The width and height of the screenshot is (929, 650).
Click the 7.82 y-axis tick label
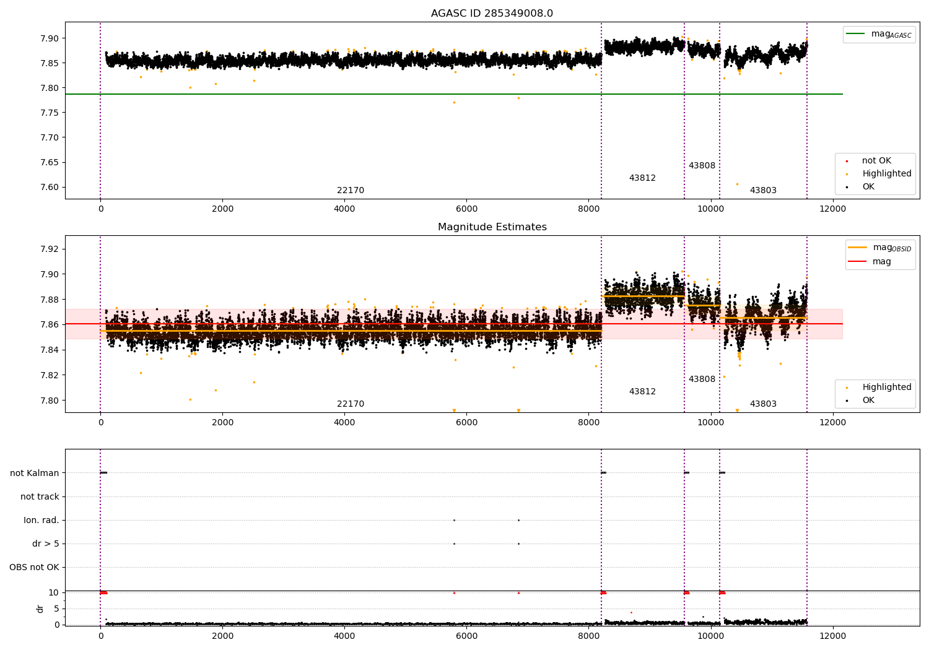49,375
